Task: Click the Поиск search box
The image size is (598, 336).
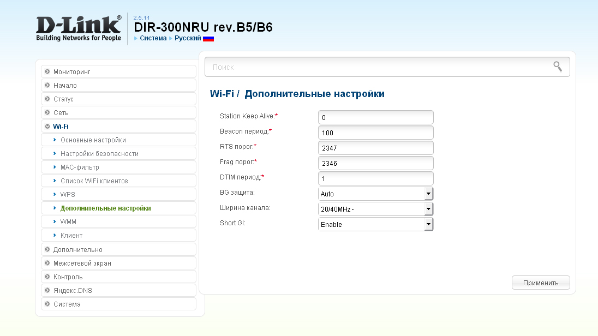Action: pyautogui.click(x=387, y=67)
